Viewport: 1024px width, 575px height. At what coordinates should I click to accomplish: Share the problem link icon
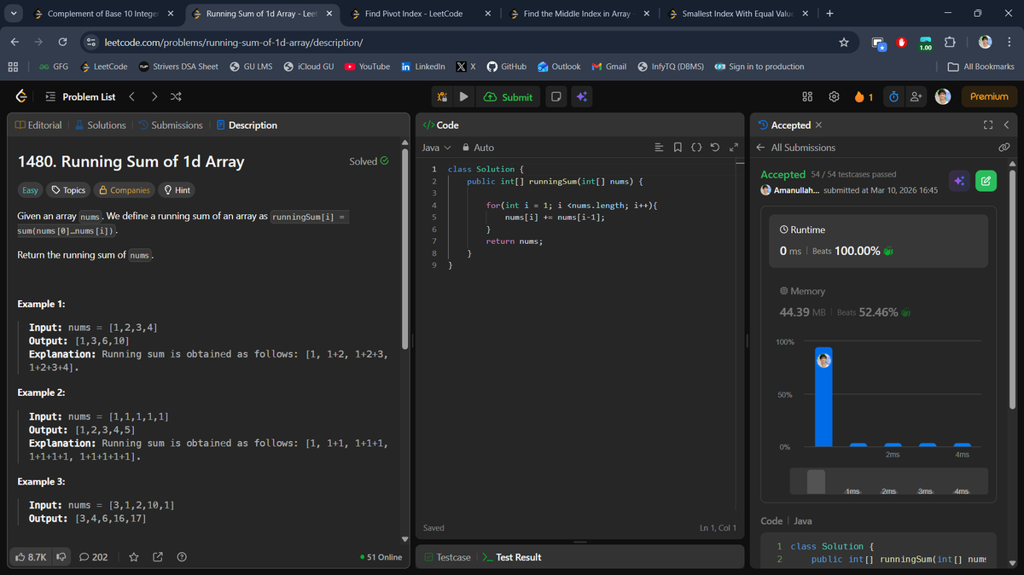(157, 557)
